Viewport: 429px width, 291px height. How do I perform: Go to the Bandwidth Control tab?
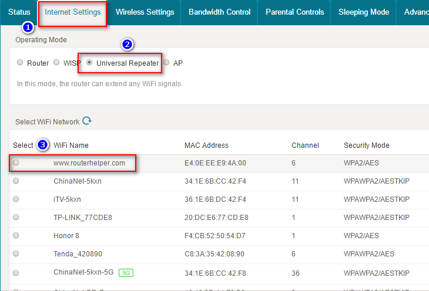point(219,12)
